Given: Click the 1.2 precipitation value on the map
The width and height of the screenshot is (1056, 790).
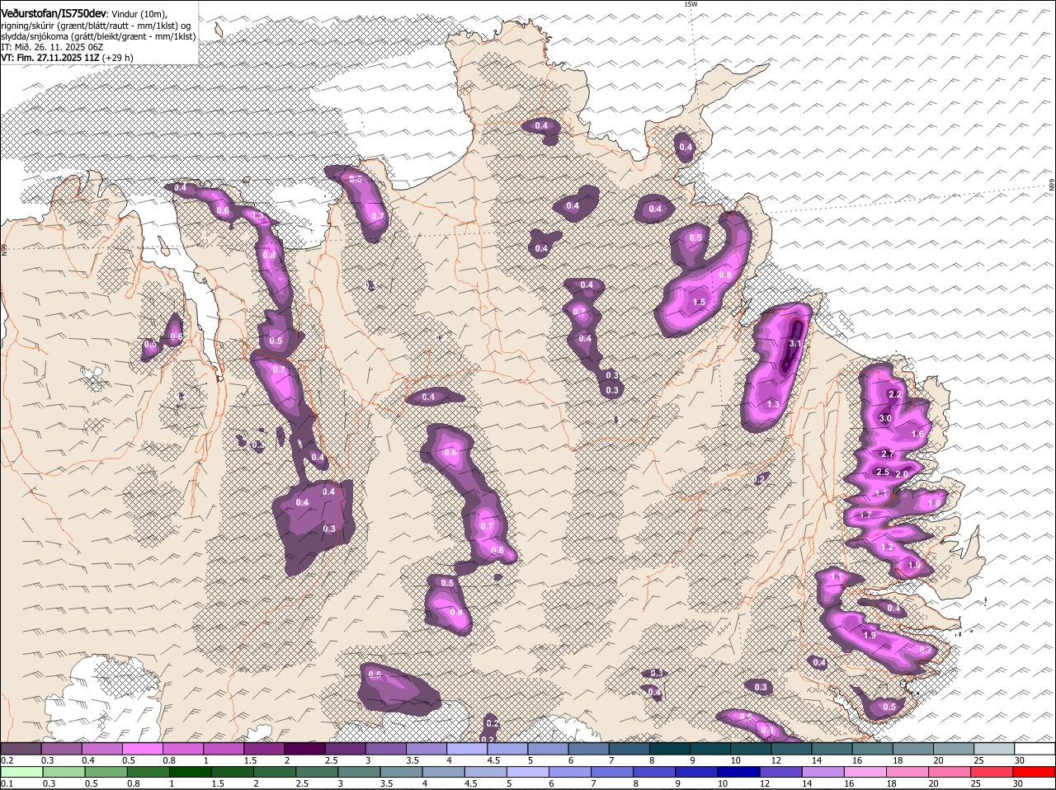Looking at the screenshot, I should tap(888, 548).
